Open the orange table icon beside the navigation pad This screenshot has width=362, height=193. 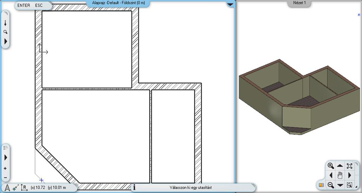(321, 185)
